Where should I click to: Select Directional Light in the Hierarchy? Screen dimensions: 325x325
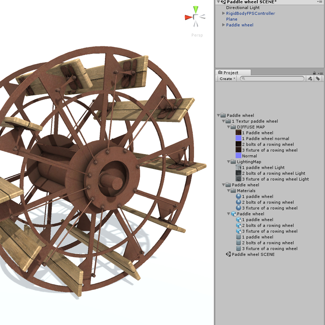coord(243,7)
